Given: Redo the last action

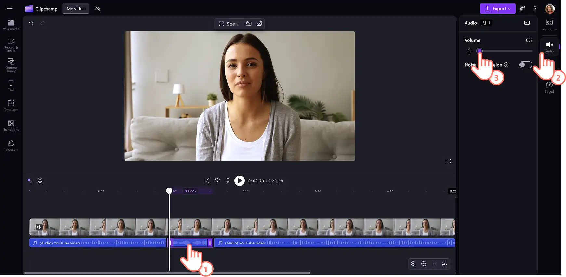Looking at the screenshot, I should coord(43,23).
